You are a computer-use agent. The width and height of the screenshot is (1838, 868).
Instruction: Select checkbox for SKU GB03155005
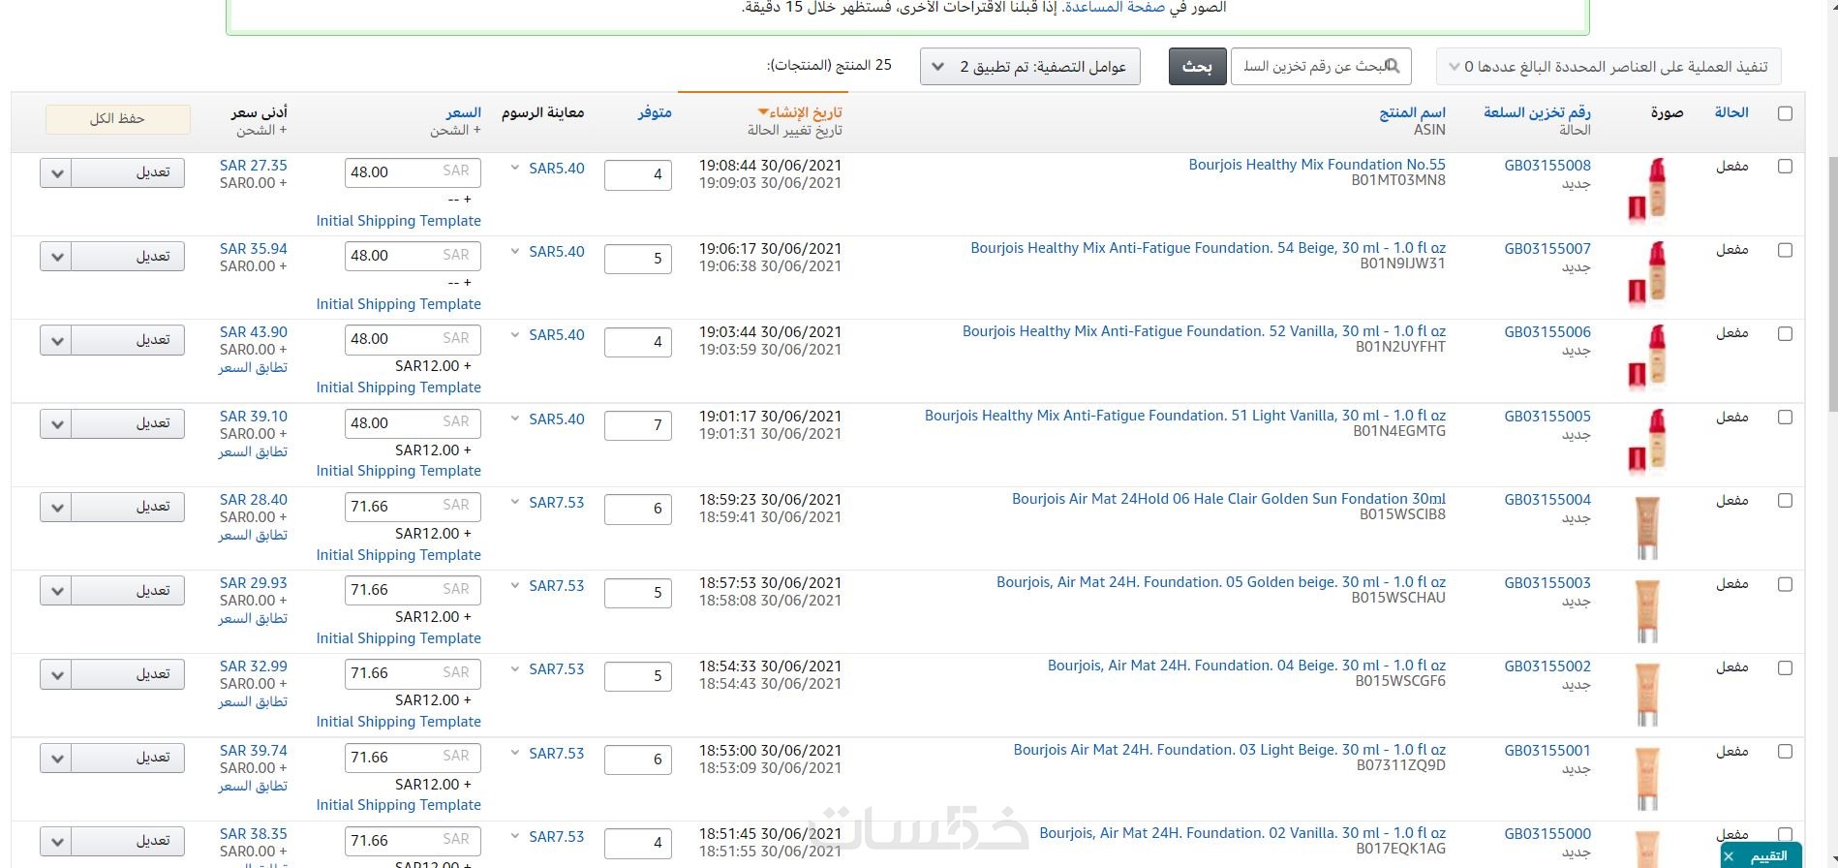(x=1785, y=418)
